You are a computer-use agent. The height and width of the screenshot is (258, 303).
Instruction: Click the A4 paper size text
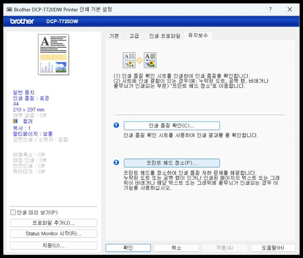[16, 104]
